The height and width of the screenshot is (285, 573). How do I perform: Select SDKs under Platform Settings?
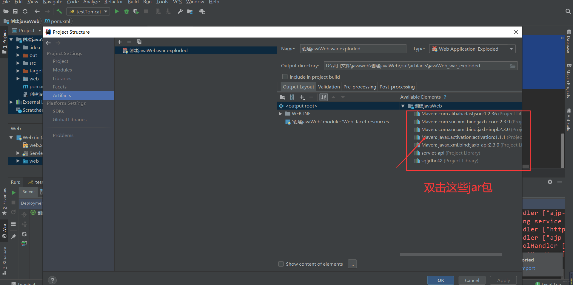click(x=58, y=111)
